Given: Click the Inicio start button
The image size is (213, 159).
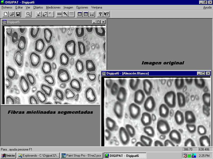Looking at the screenshot, I should 8,156.
